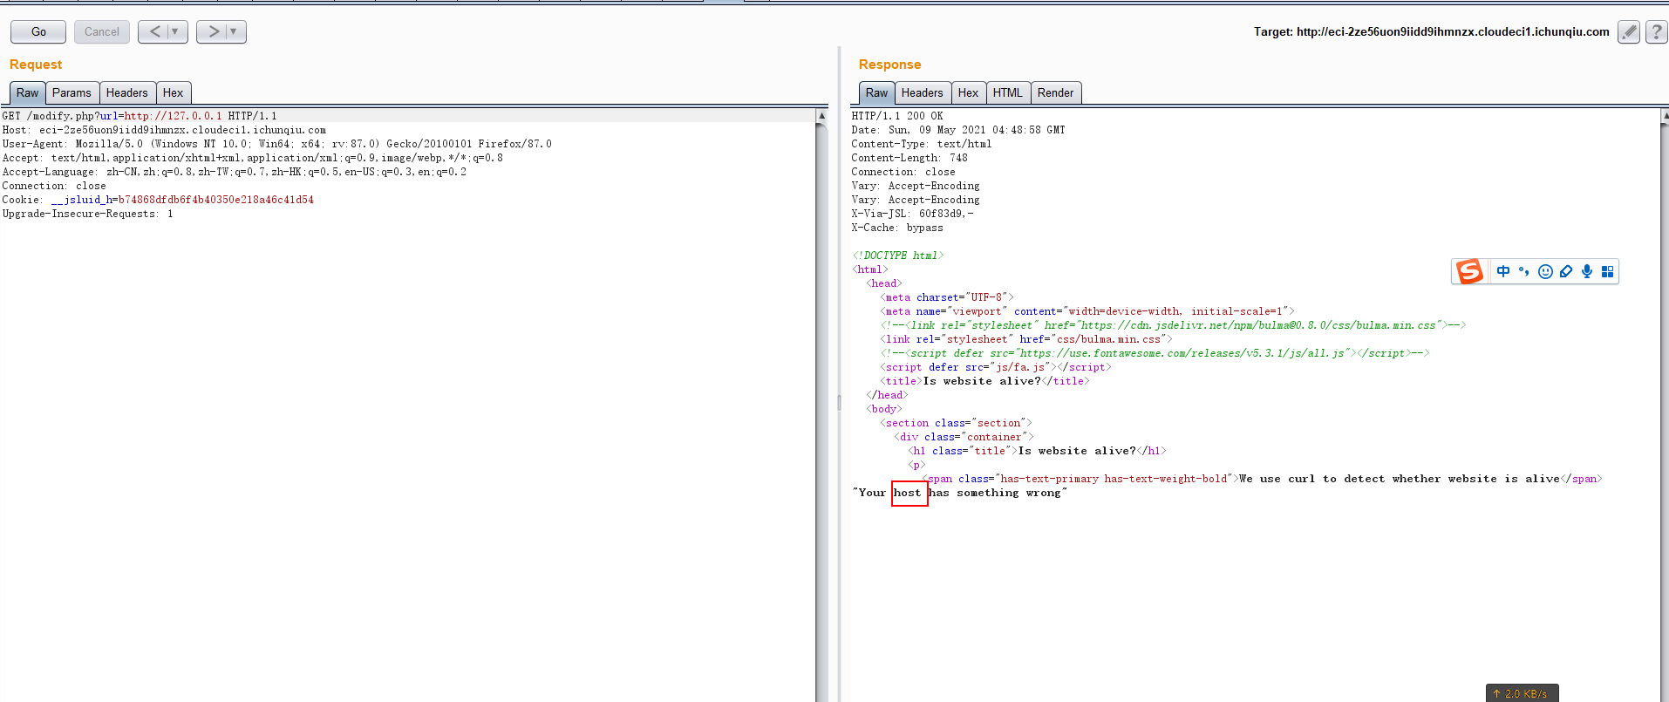Click the div class="container" line

click(x=964, y=437)
